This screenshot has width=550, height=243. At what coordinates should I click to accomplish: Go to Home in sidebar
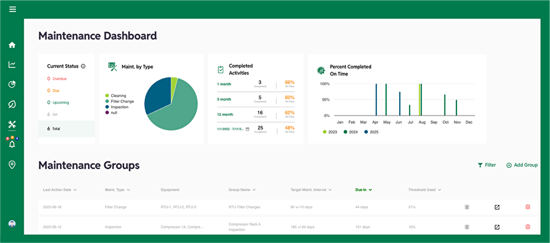click(12, 45)
